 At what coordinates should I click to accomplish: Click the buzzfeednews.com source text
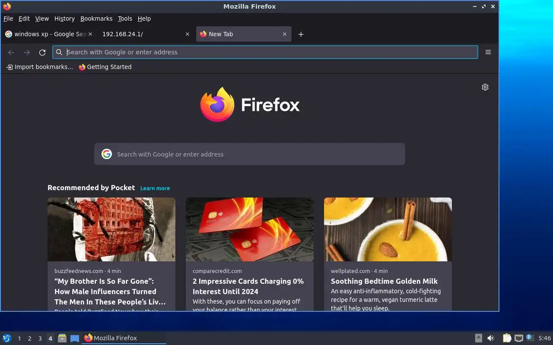[x=79, y=271]
